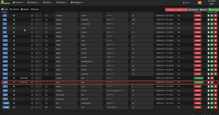
Task: Open the Queue tab
Action: point(35,9)
